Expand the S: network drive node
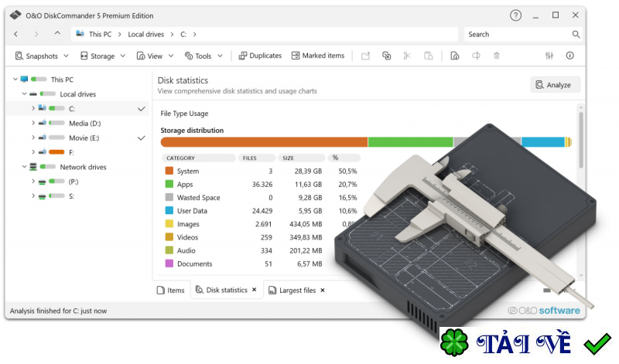The image size is (619, 364). tap(33, 196)
